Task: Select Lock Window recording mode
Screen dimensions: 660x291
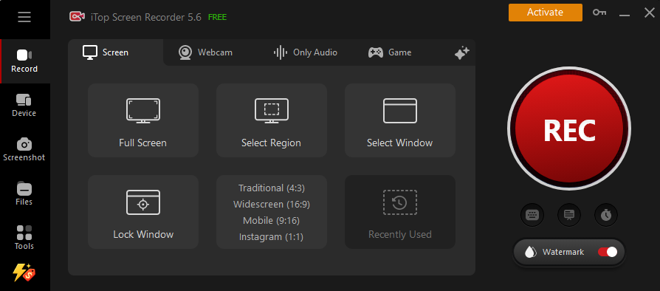Action: 143,212
